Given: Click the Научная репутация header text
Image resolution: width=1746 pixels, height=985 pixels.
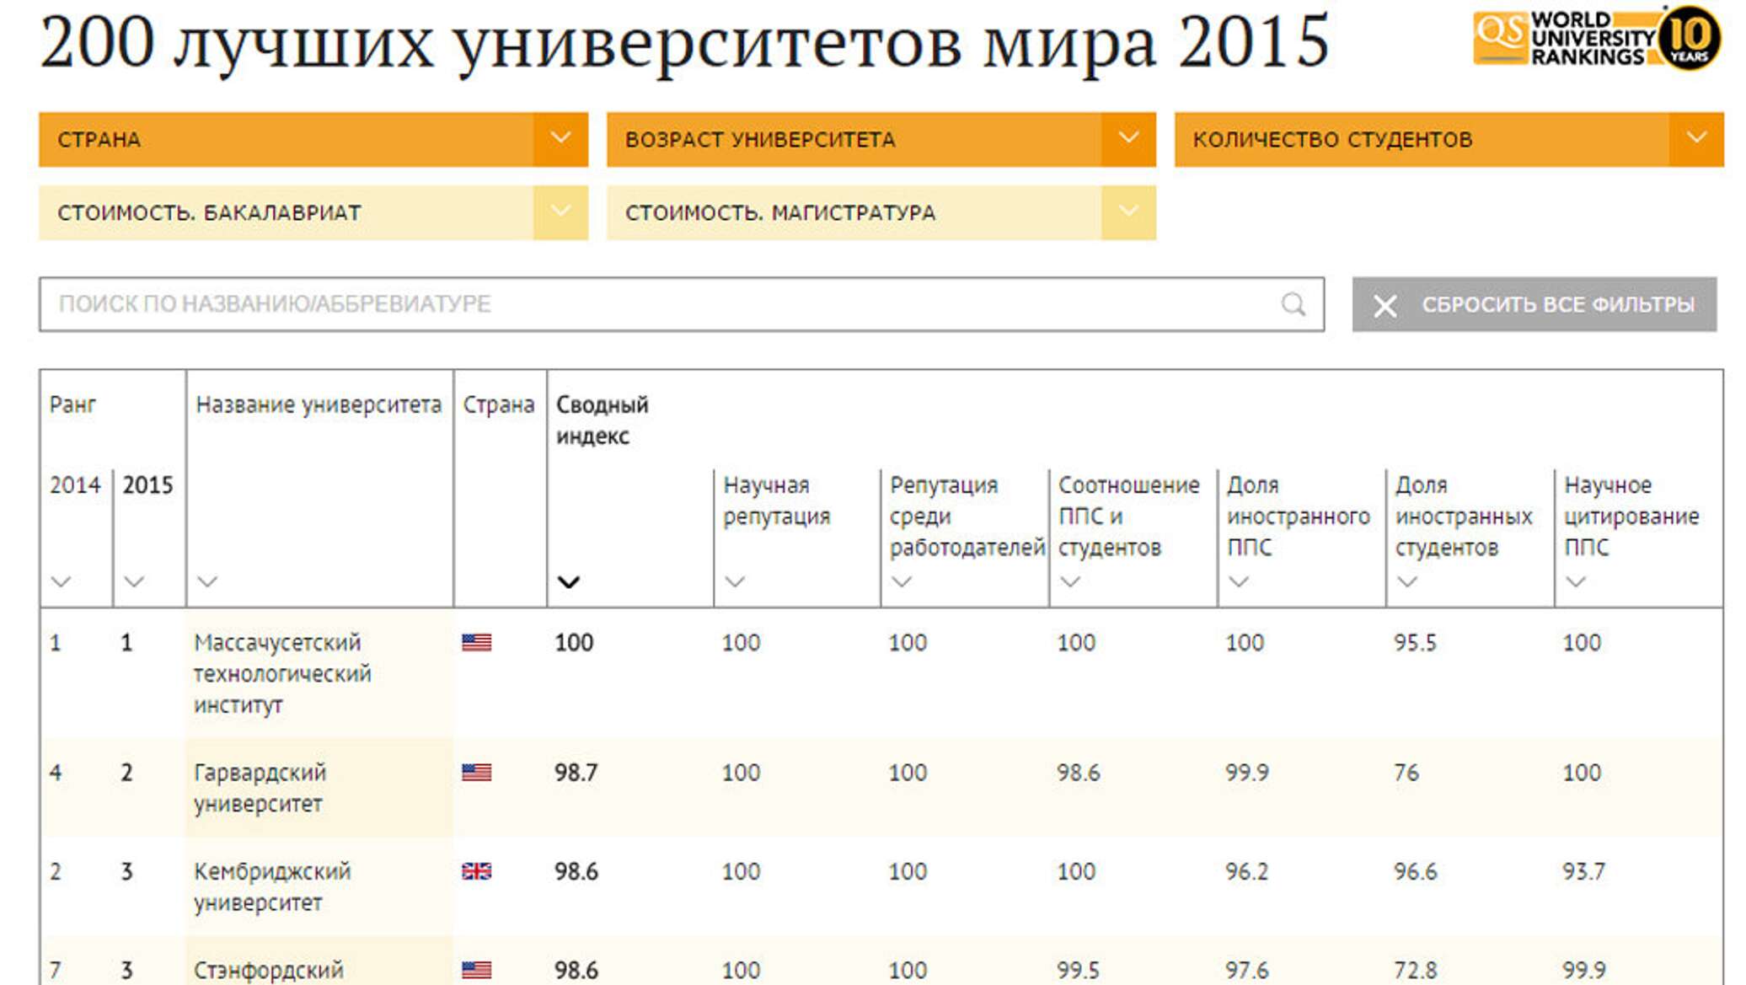Looking at the screenshot, I should point(777,501).
